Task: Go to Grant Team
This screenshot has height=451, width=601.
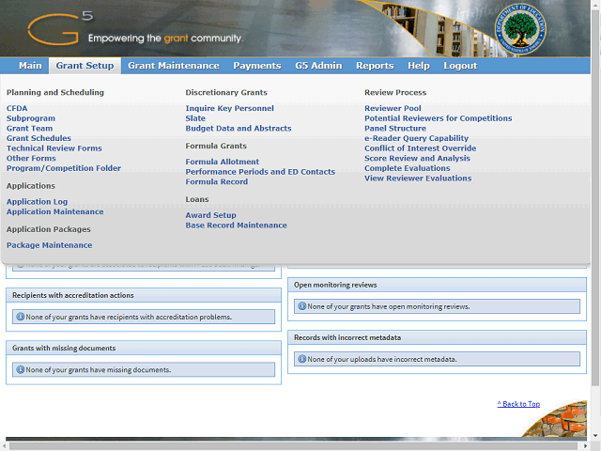Action: tap(29, 128)
